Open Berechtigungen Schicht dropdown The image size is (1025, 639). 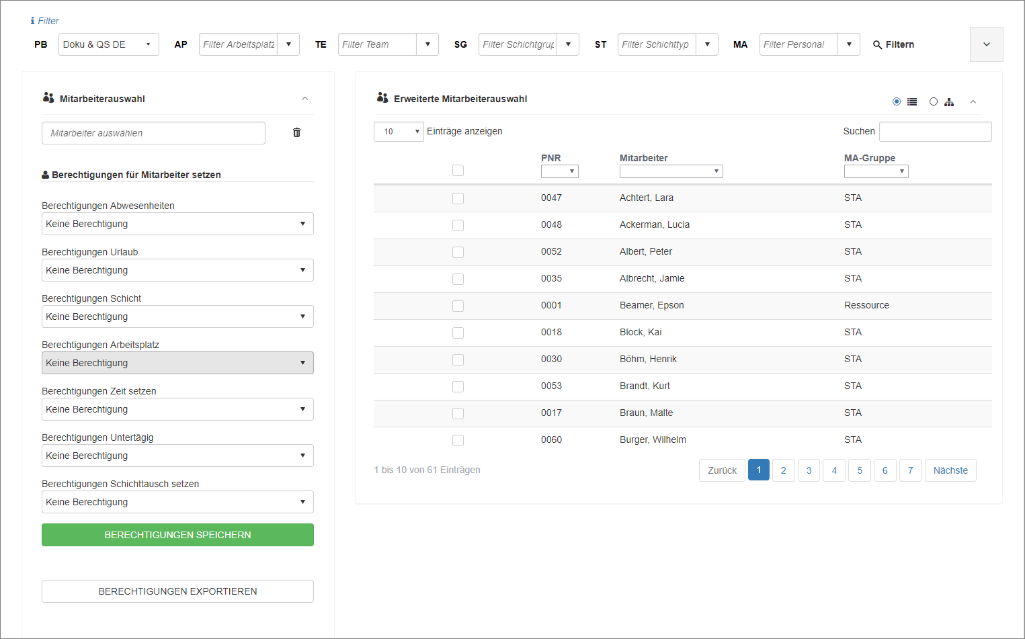coord(177,316)
